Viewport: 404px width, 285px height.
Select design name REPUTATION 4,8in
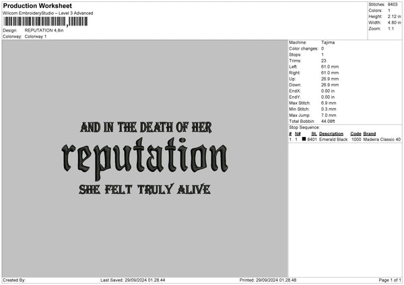(44, 30)
